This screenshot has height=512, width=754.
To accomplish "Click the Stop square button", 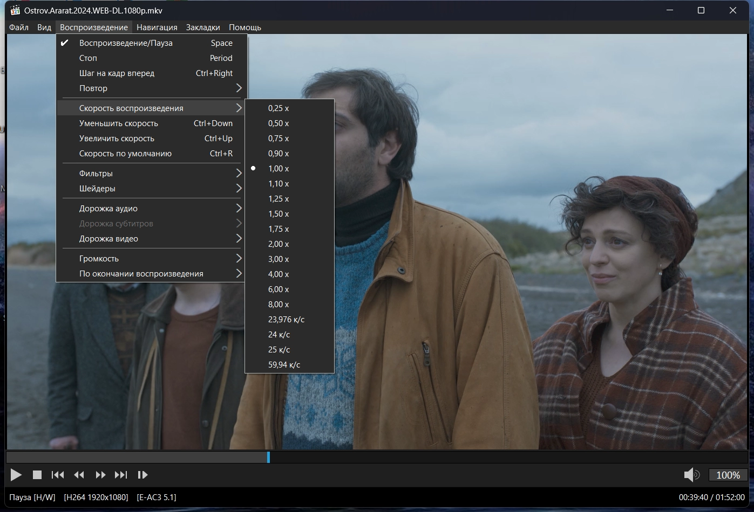I will pos(37,475).
